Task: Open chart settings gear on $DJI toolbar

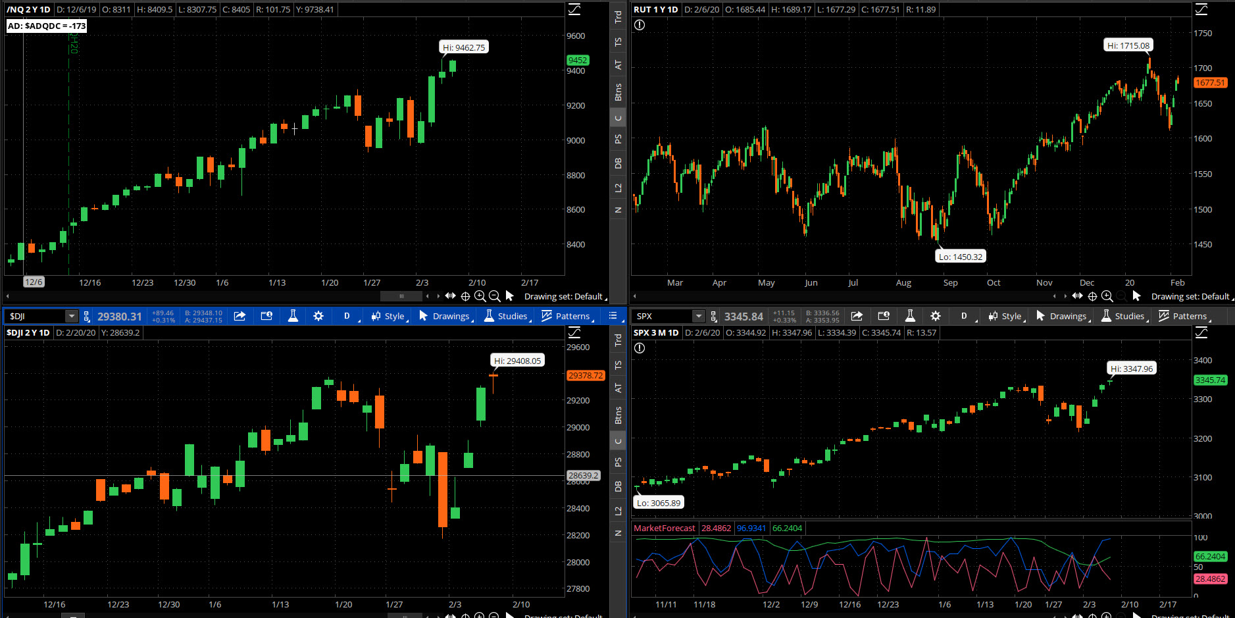Action: pos(318,316)
